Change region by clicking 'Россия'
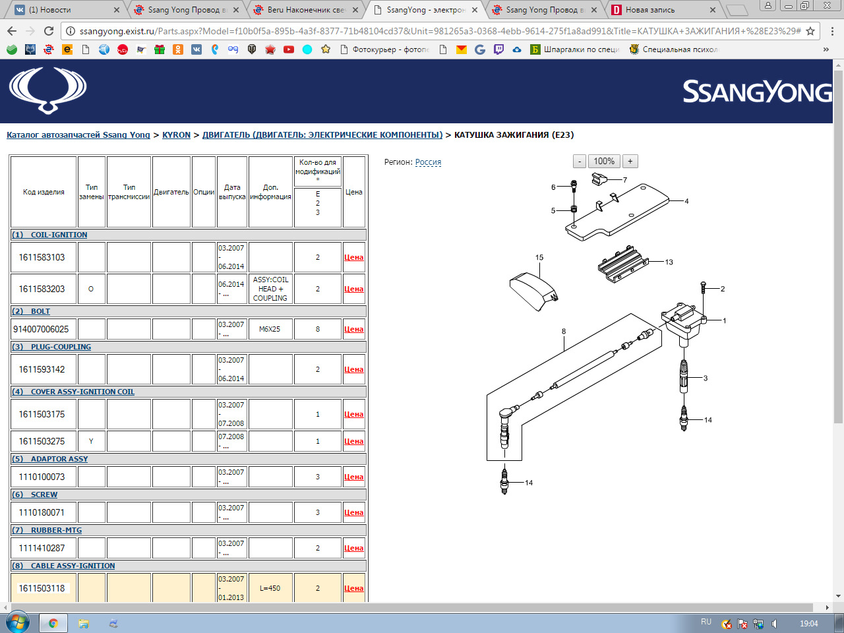The image size is (844, 633). (428, 162)
